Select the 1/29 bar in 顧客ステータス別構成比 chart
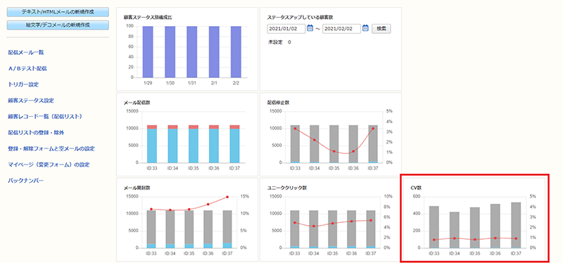The image size is (563, 263). tap(148, 51)
